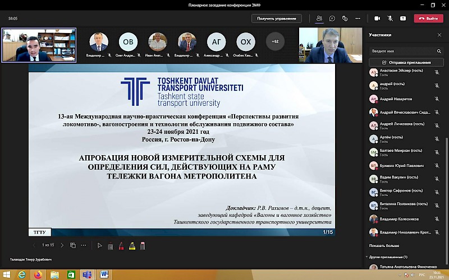
Task: Toggle the camera on or off
Action: pos(377,18)
